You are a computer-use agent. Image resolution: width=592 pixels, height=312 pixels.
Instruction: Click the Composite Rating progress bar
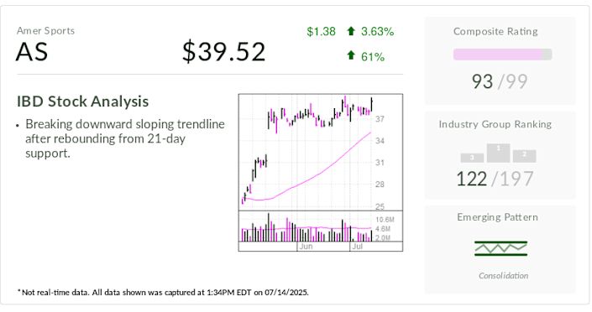502,55
